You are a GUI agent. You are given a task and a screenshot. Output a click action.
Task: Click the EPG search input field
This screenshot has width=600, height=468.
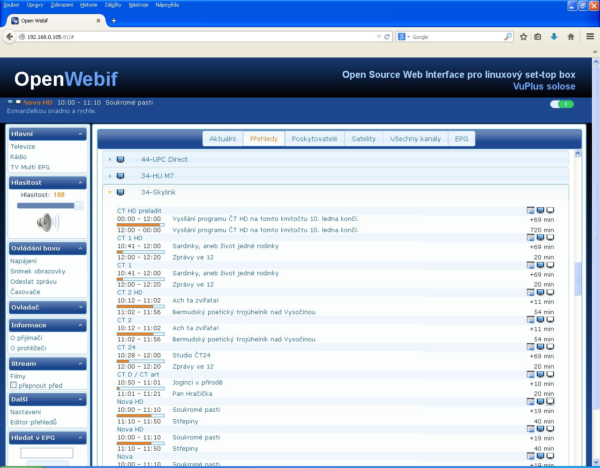click(x=47, y=453)
